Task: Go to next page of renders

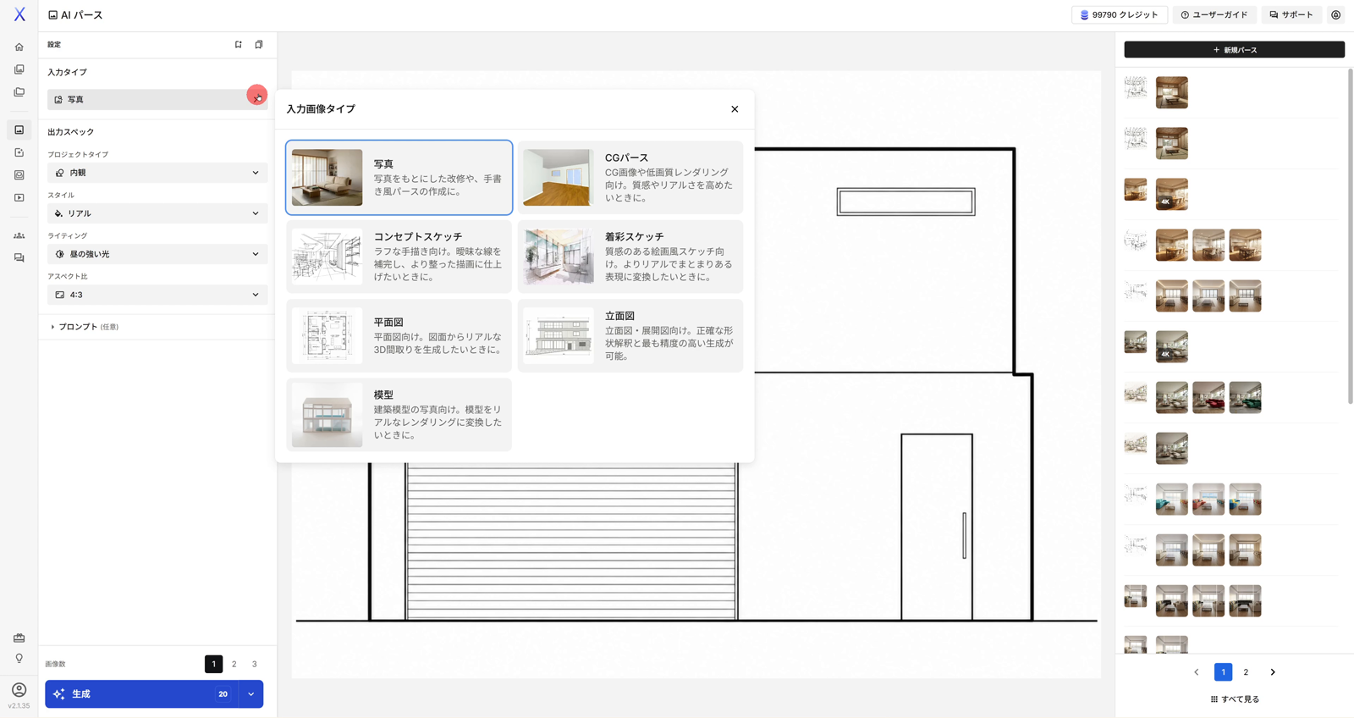Action: click(x=1272, y=672)
